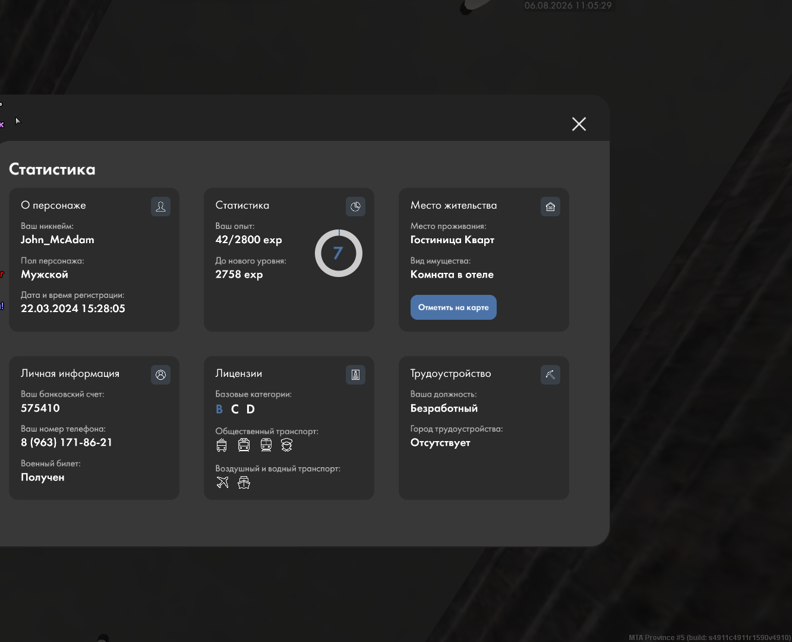792x642 pixels.
Task: Click the experience value '42/2800 exp'
Action: 248,240
